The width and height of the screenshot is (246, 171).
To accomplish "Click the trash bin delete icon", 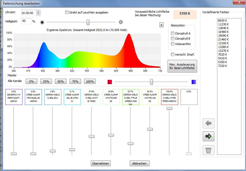I will (208, 150).
